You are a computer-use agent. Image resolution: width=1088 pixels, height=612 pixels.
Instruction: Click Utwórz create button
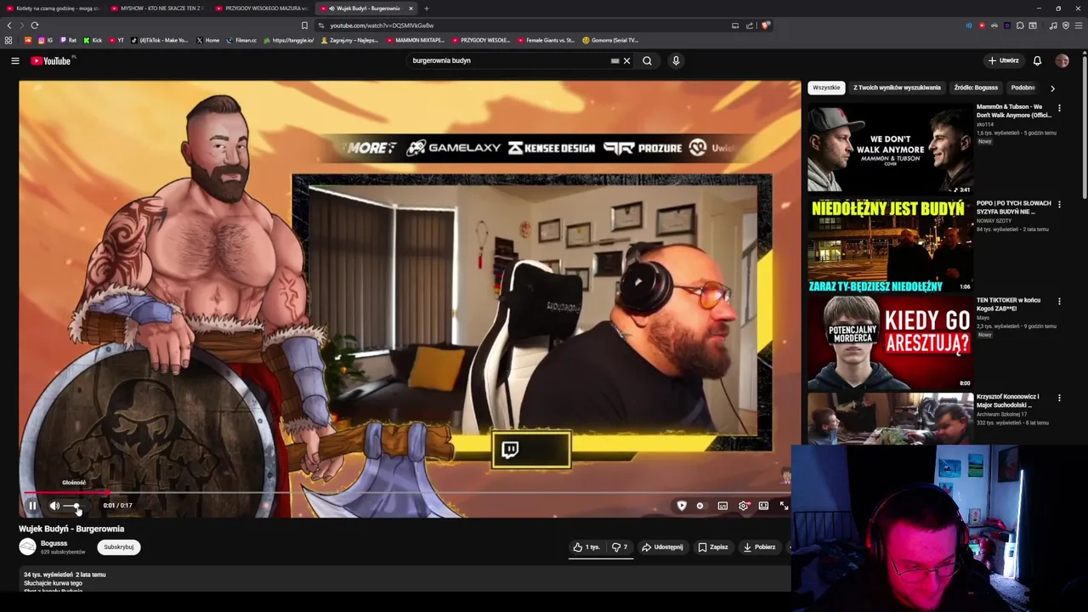1004,60
